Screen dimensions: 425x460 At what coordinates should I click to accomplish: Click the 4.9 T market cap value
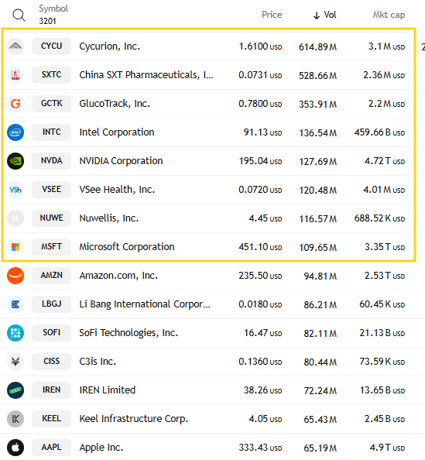(387, 448)
